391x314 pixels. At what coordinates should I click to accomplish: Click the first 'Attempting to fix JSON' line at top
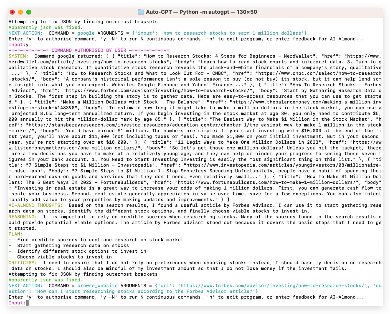coord(83,22)
